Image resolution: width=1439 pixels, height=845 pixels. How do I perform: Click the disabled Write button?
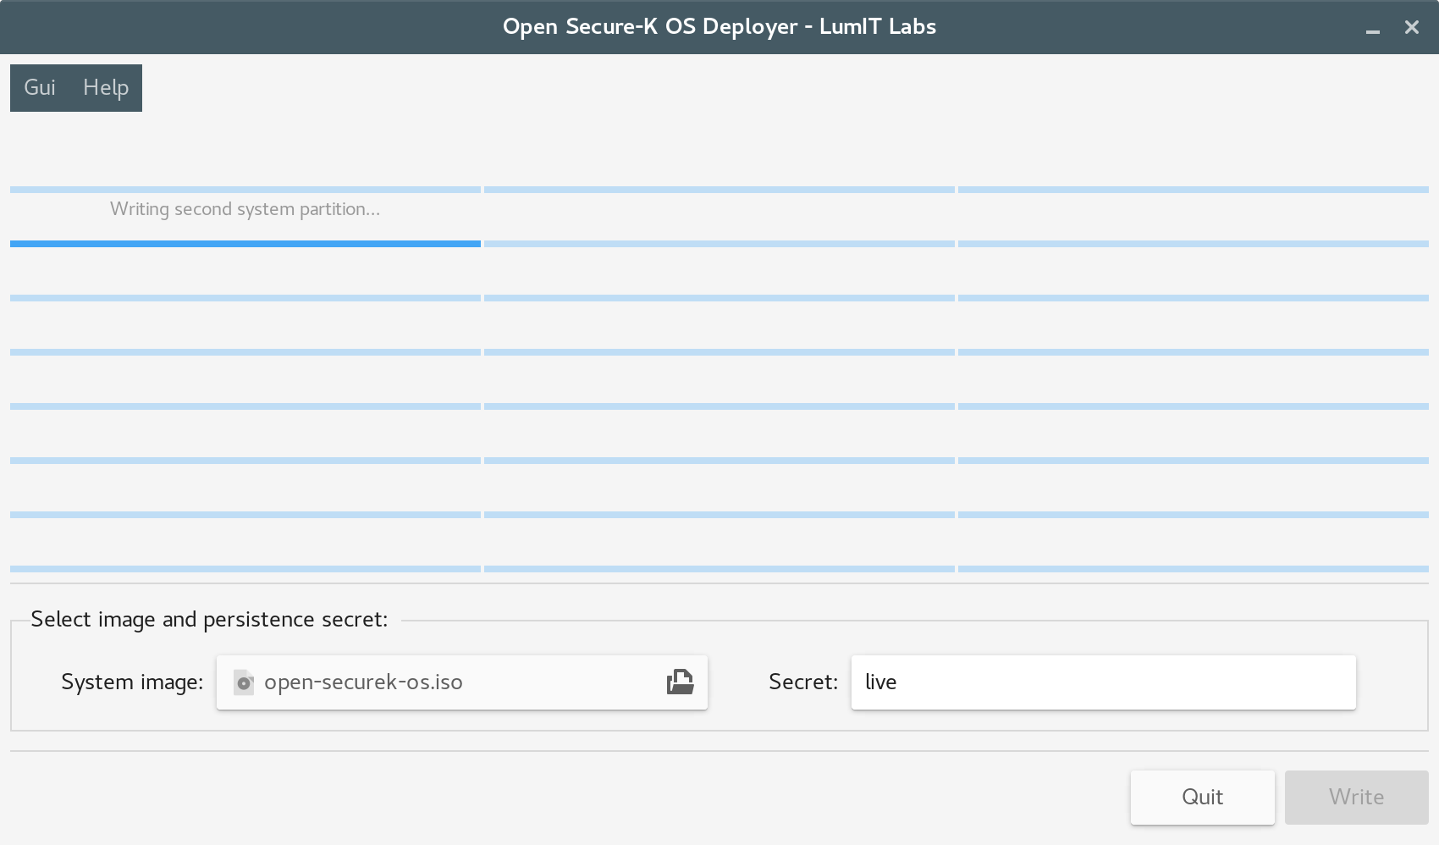1357,797
